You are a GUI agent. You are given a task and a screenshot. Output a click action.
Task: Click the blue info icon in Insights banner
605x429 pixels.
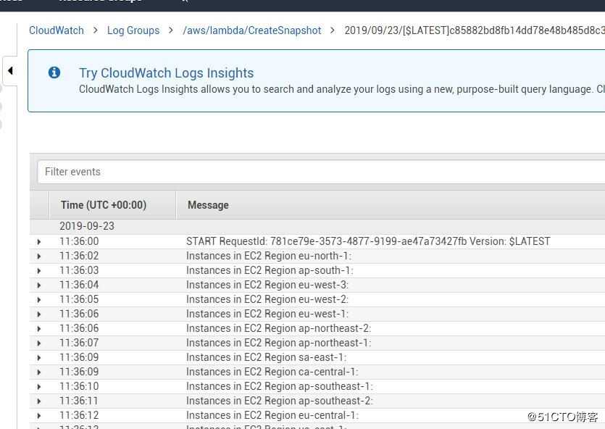click(54, 72)
